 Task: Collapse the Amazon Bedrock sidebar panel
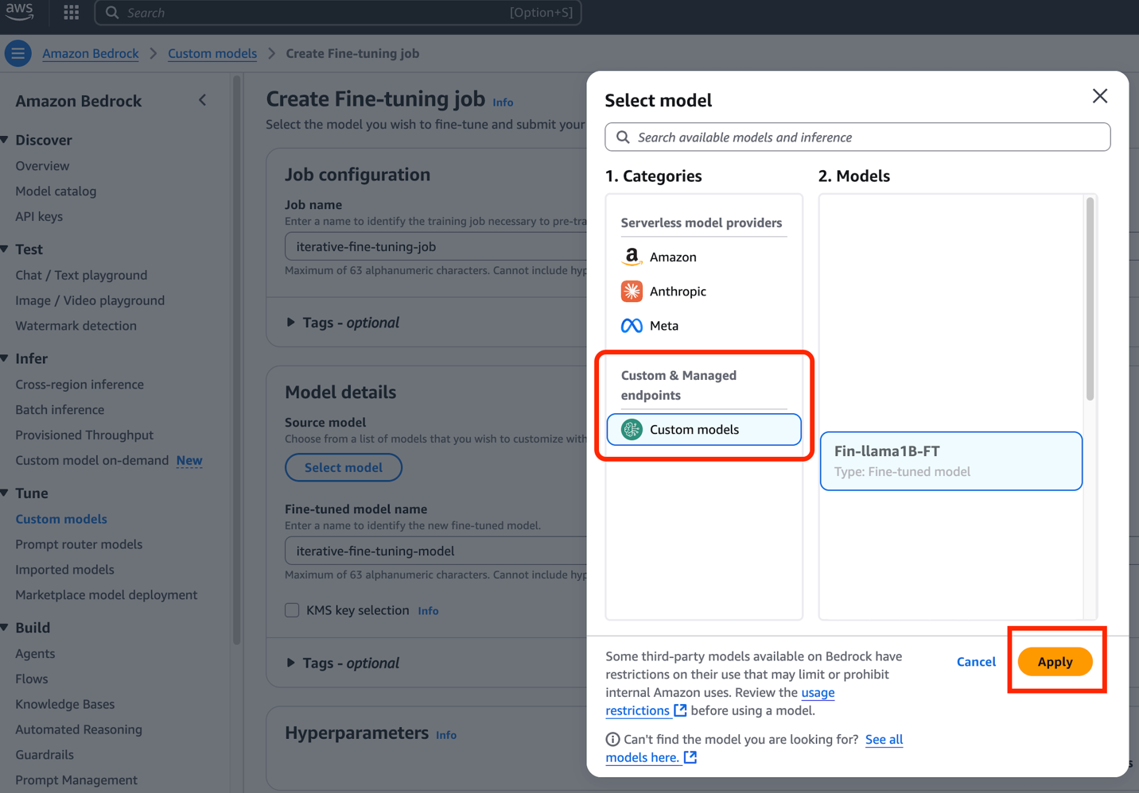(x=203, y=100)
